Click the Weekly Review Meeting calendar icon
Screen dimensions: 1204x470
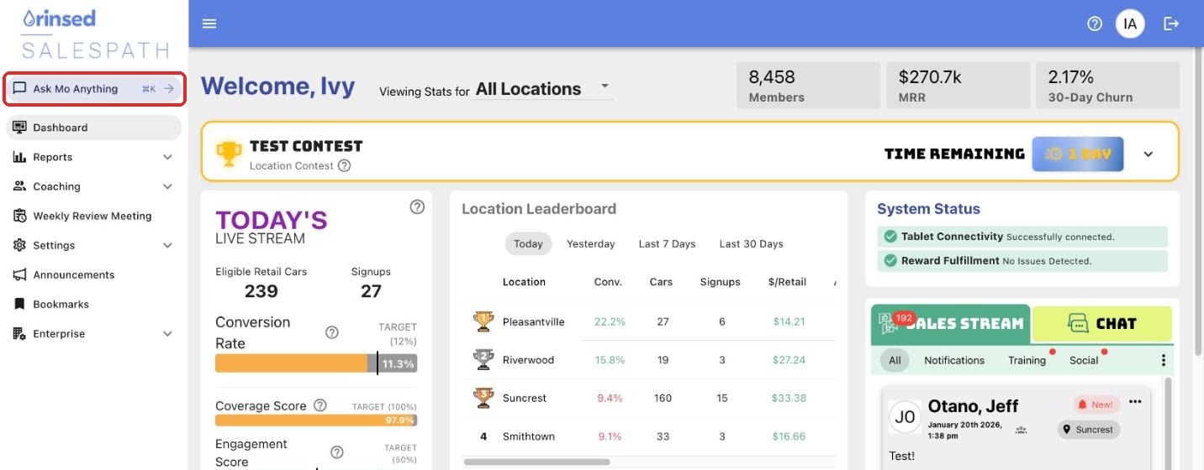coord(19,216)
